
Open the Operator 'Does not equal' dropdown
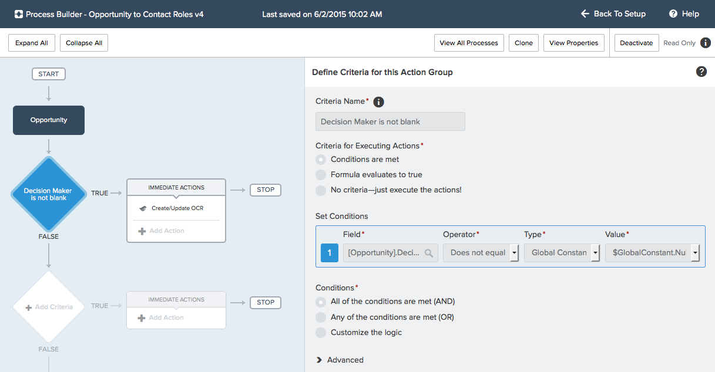tap(481, 253)
